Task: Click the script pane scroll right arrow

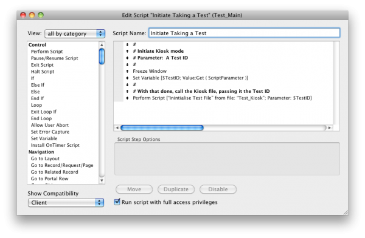Action: 329,127
